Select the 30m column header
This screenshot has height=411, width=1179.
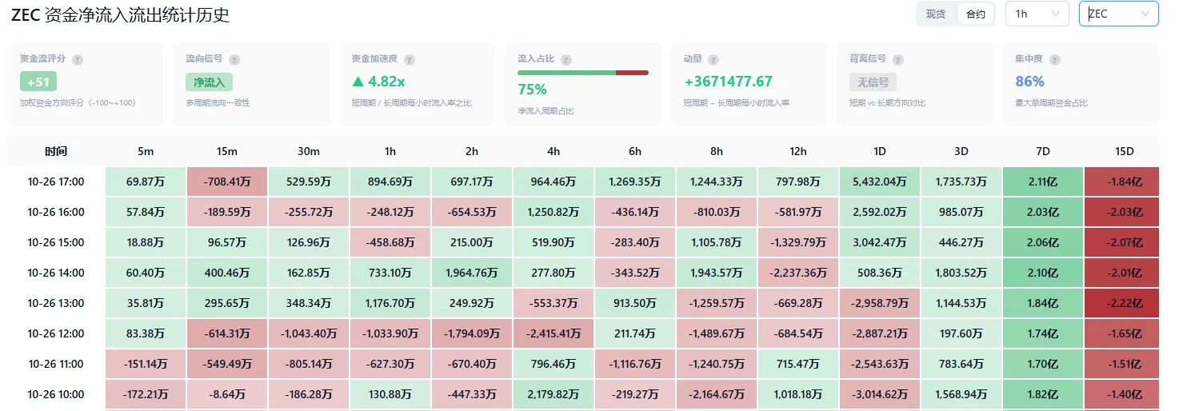309,151
